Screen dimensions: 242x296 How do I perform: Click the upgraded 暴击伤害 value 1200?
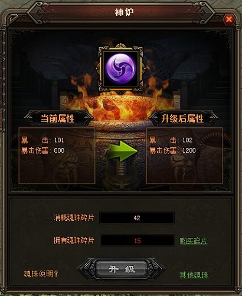[x=189, y=150]
